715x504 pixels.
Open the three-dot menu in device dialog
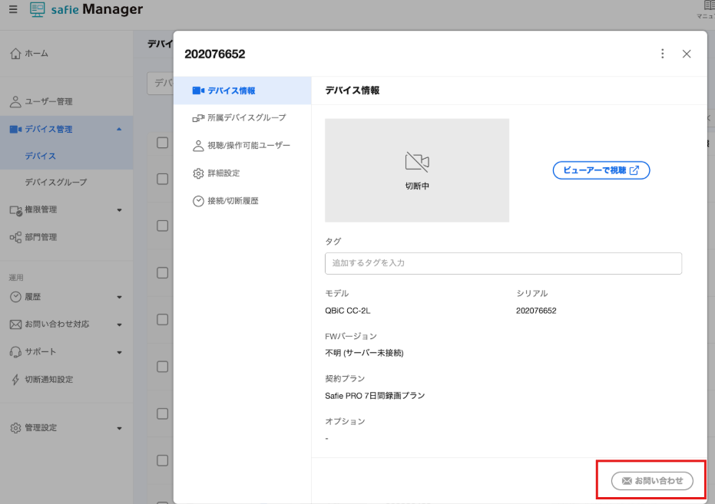tap(663, 54)
